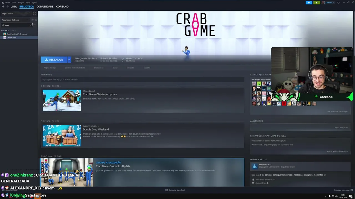355x199 pixels.
Task: Click the taskbar microphone icon
Action: [x=329, y=196]
